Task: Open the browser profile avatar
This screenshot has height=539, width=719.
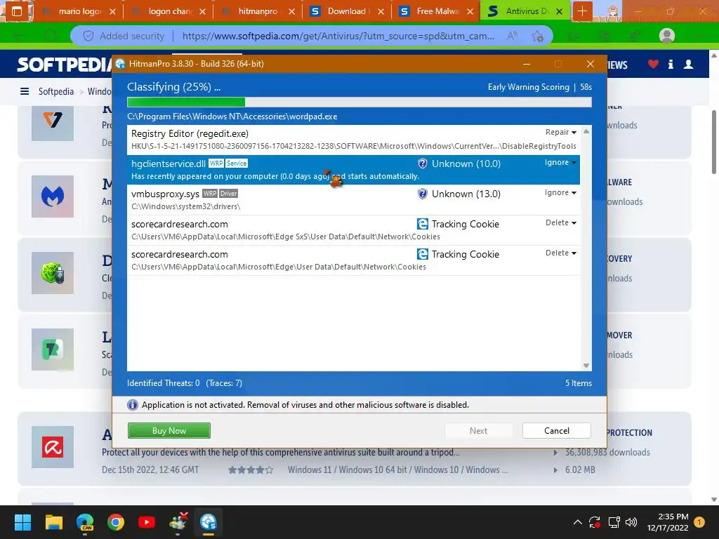Action: [x=667, y=36]
